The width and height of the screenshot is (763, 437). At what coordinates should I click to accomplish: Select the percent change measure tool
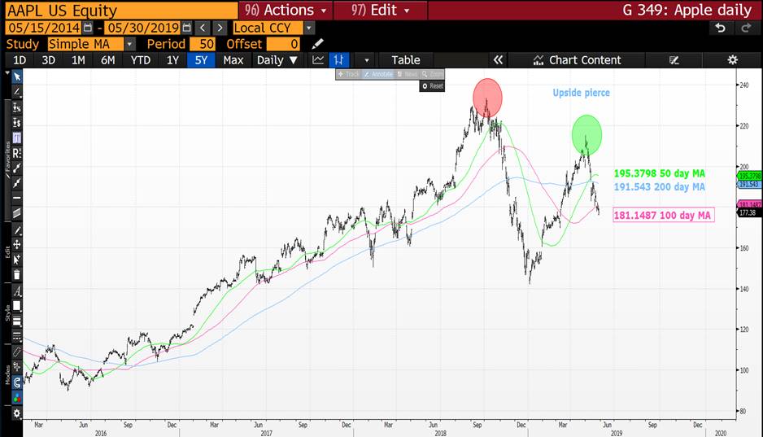16,107
